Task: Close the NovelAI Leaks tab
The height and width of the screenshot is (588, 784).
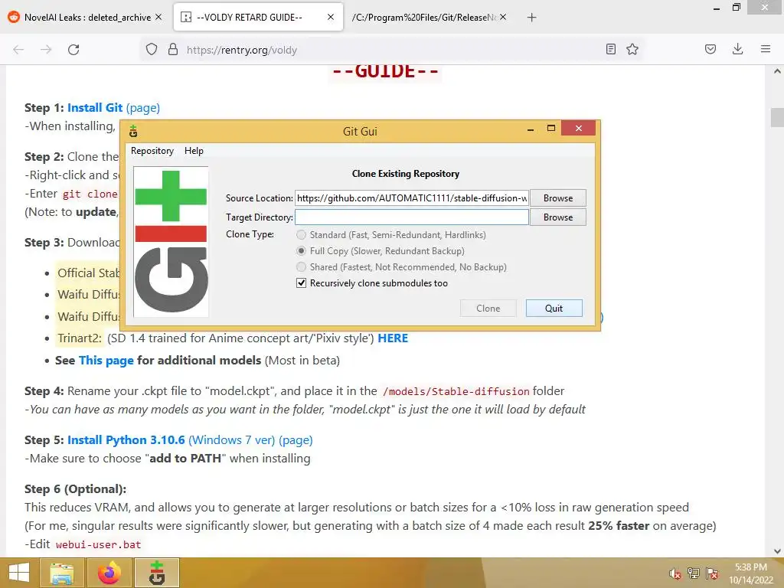Action: 158,17
